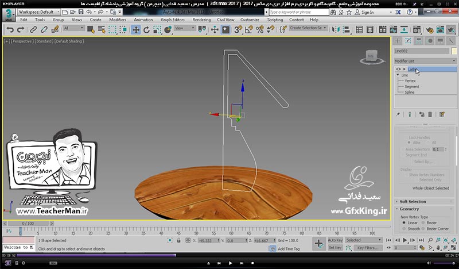Click the Bind to Space Warp icon
Screen dimensions: 459x269
pyautogui.click(x=55, y=30)
